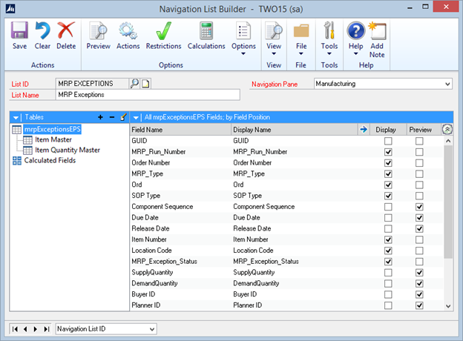Click the note icon beside List ID
463x341 pixels.
[x=145, y=84]
